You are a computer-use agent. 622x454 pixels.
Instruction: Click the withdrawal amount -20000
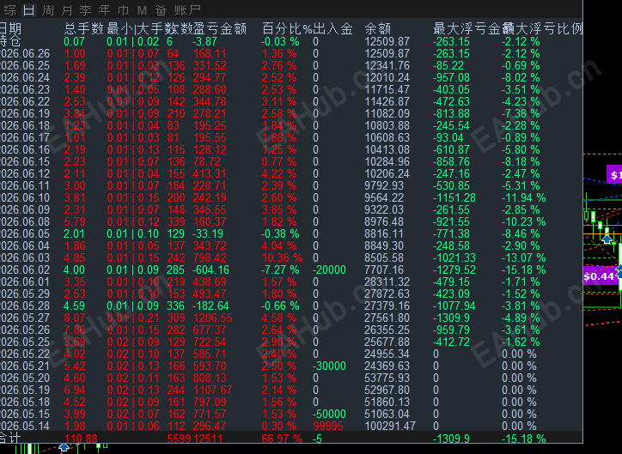click(329, 269)
